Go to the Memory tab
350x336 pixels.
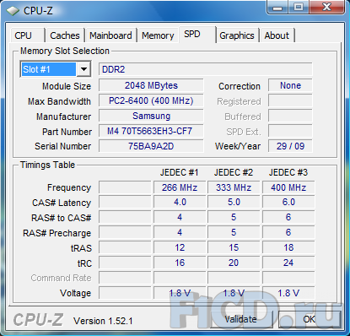[x=158, y=35]
